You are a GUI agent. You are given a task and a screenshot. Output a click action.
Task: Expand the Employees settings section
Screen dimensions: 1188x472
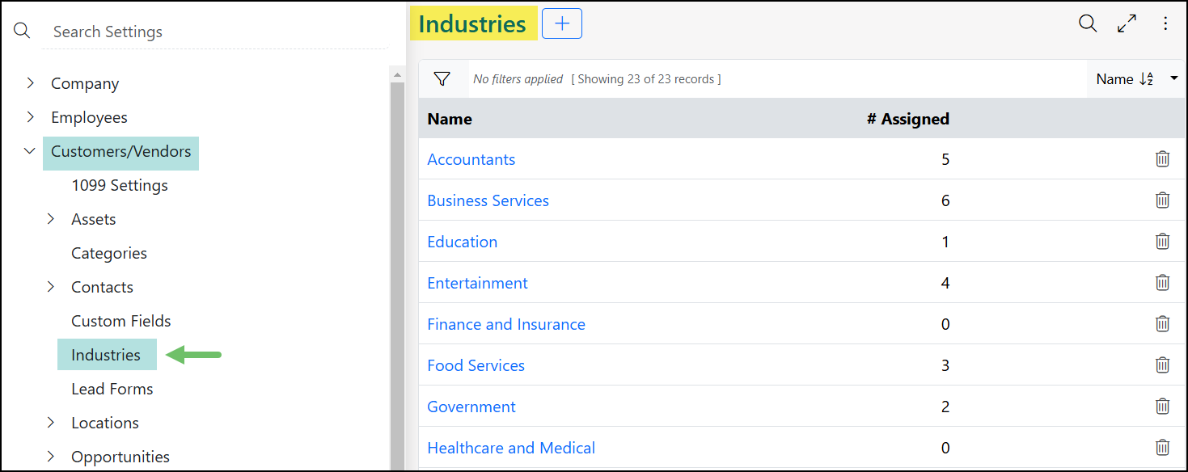(30, 116)
